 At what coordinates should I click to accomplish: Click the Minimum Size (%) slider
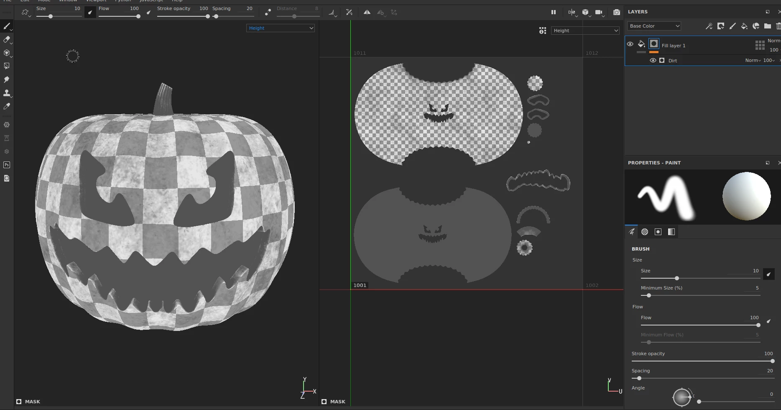(x=700, y=295)
